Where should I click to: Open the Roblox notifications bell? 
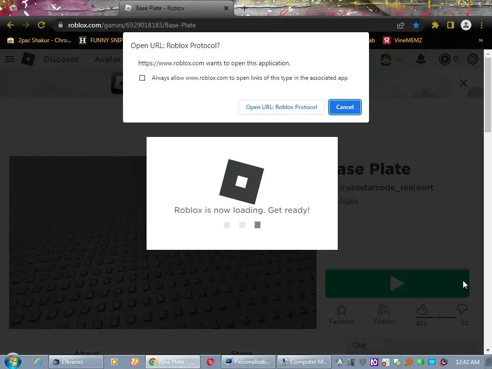421,59
